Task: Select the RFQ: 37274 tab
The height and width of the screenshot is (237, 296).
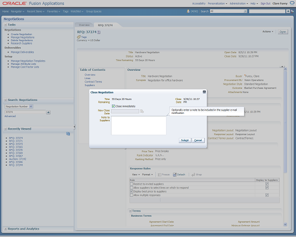Action: (x=105, y=25)
